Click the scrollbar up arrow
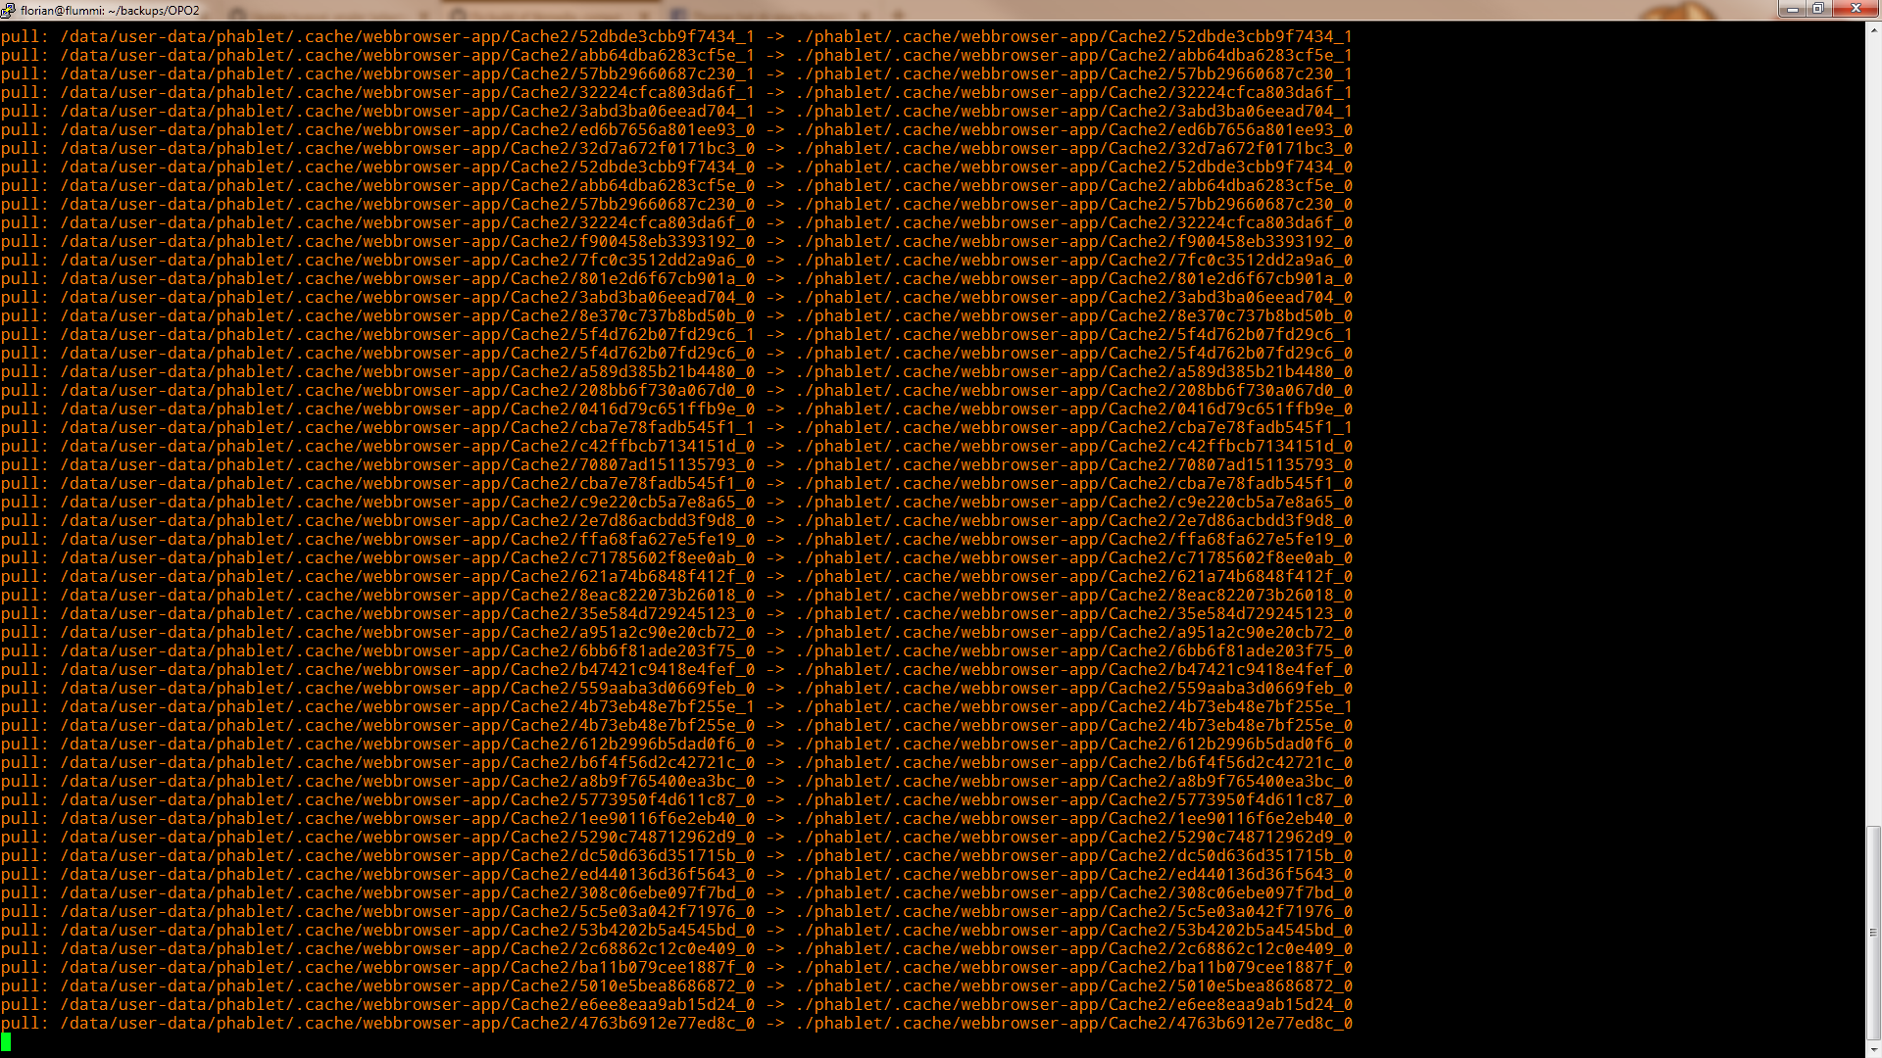Screen dimensions: 1882x1058 [1873, 30]
